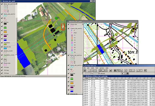Screen dimensions: 155x106
Task: Click the Shape column header
Action: pos(87,78)
